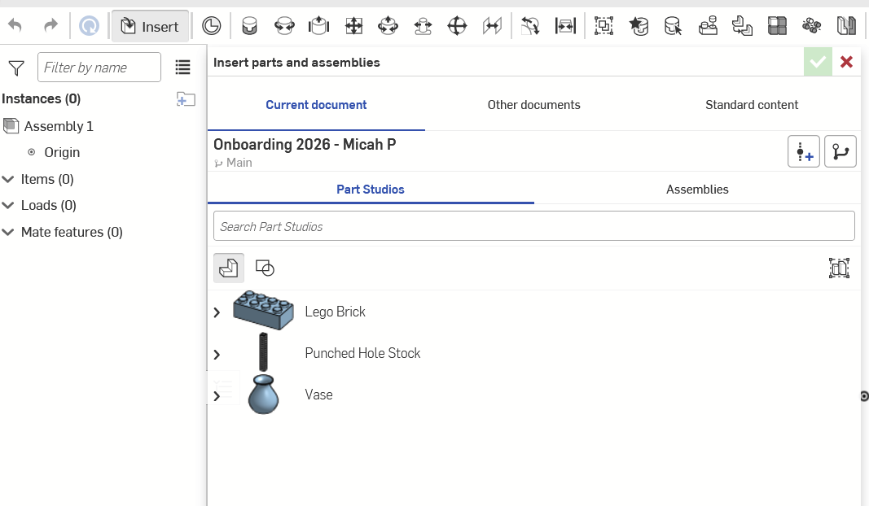The width and height of the screenshot is (869, 506).
Task: Select the Pin slot mate tool
Action: (x=423, y=25)
